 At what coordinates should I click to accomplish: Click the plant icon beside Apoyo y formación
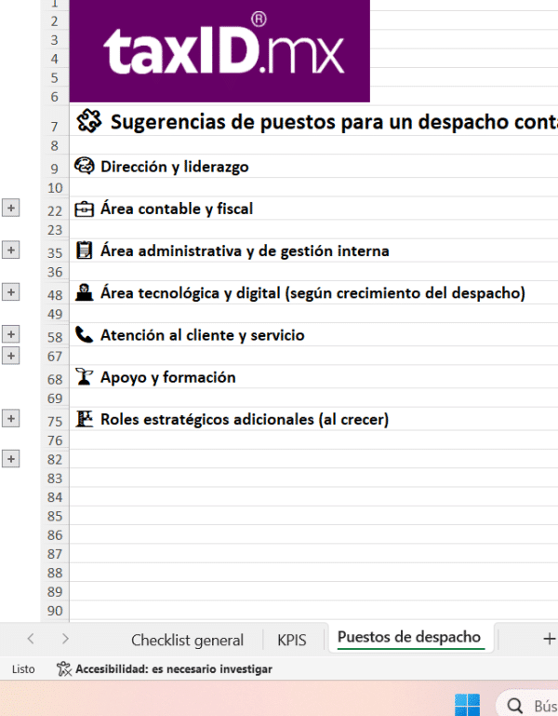click(x=85, y=377)
